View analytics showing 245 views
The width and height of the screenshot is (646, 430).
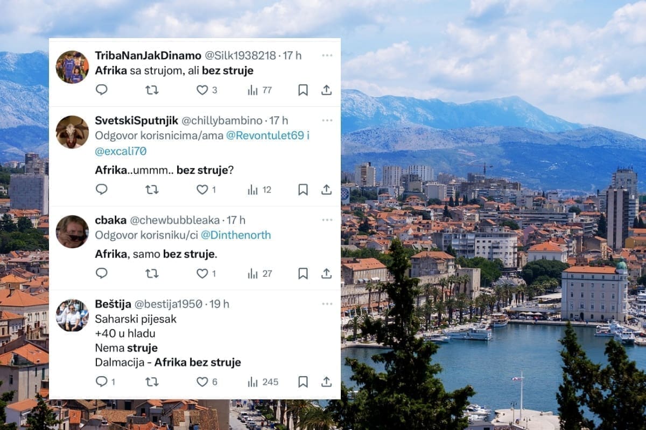coord(263,382)
